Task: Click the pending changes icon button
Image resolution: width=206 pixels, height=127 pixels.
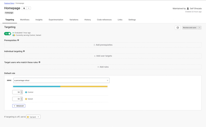Action: coord(178,28)
